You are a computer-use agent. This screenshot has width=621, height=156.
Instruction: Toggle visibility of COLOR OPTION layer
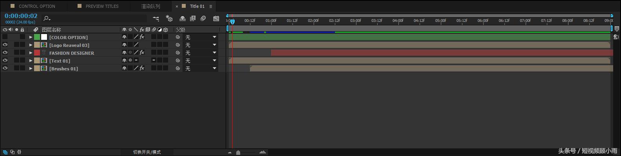pyautogui.click(x=5, y=37)
